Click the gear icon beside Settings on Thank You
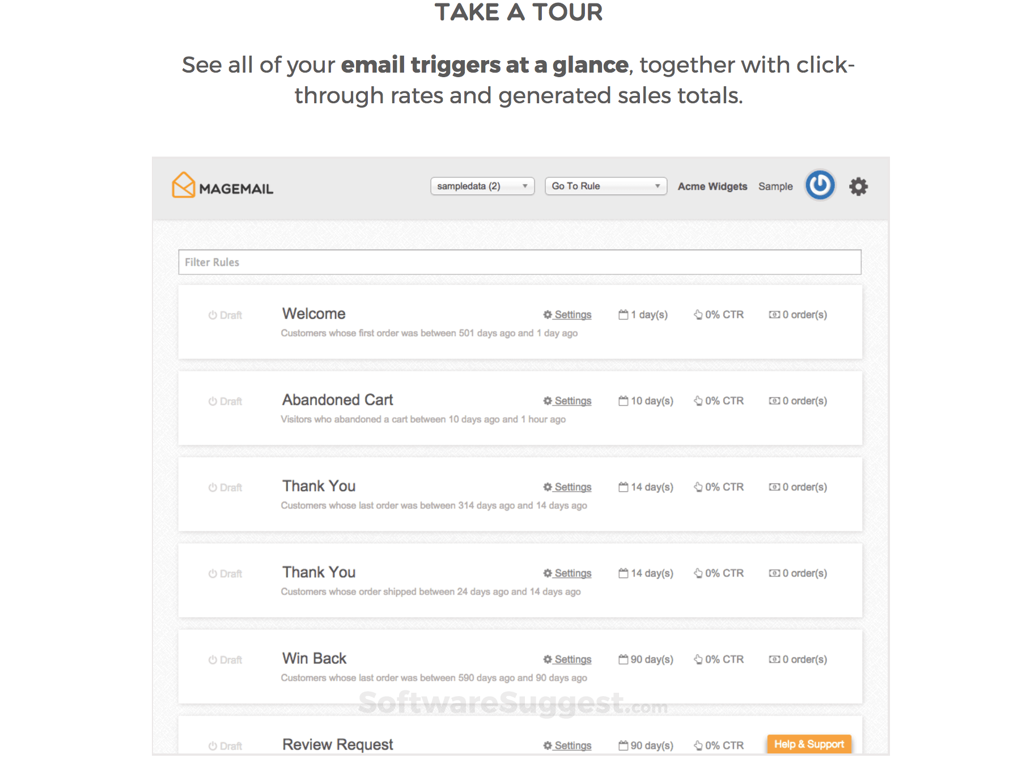This screenshot has height=758, width=1026. tap(546, 486)
